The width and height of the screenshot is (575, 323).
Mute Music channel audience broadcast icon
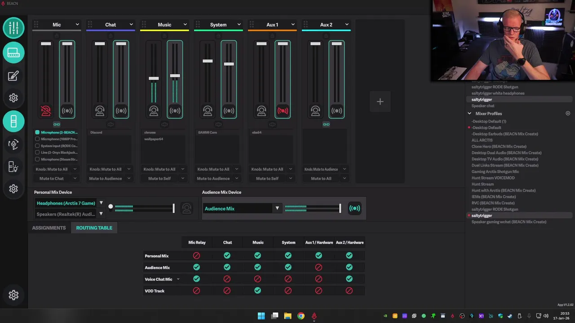175,111
